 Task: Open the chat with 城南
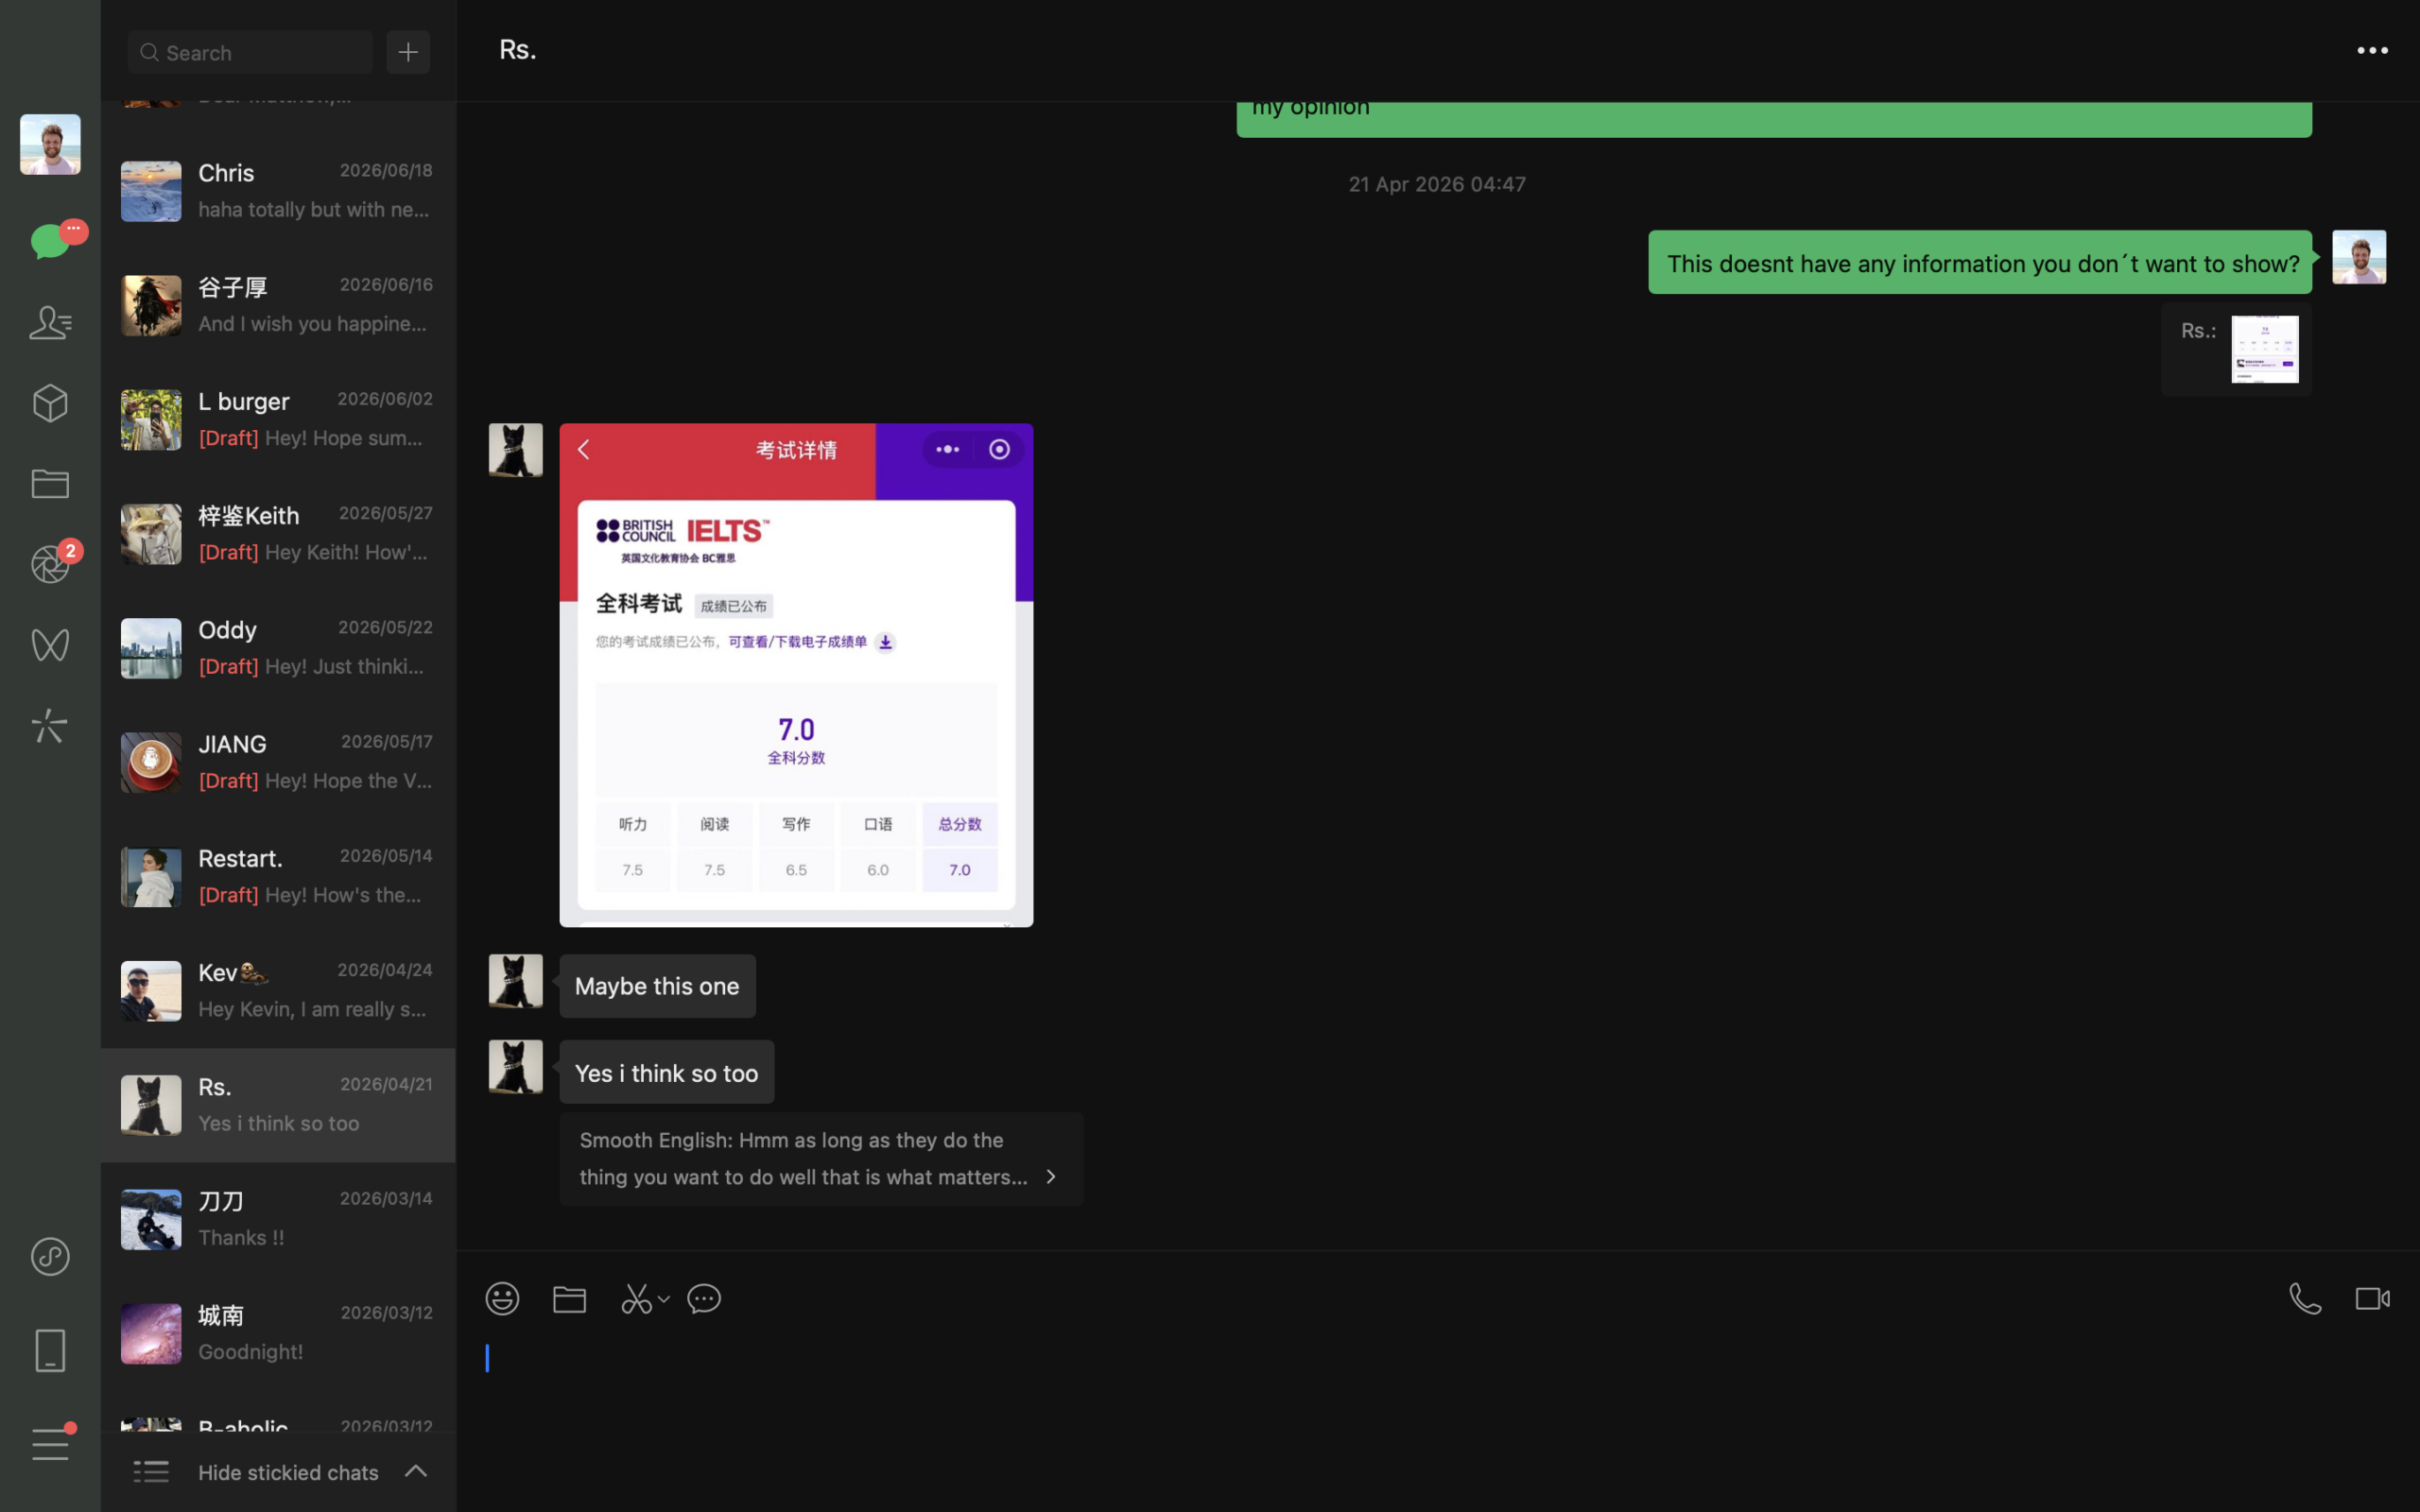[278, 1334]
